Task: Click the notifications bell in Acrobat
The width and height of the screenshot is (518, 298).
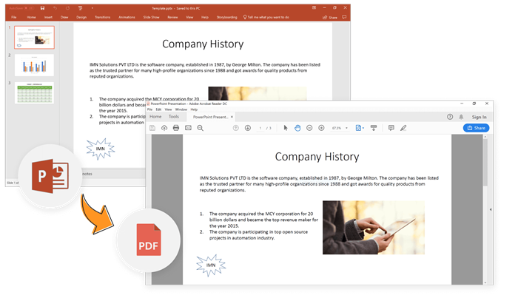Action: 461,117
